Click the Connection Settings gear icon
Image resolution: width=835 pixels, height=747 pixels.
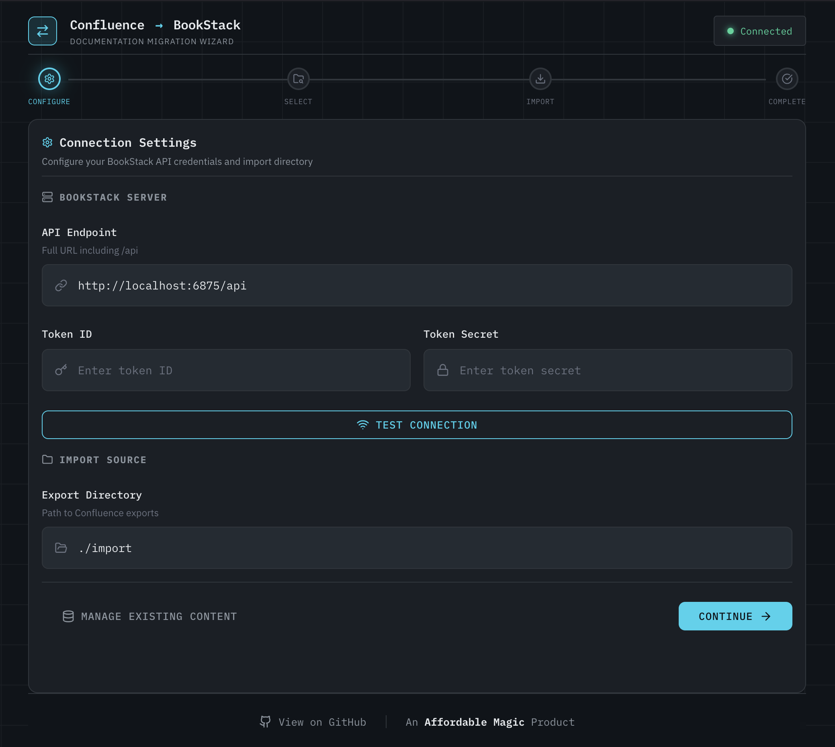47,142
